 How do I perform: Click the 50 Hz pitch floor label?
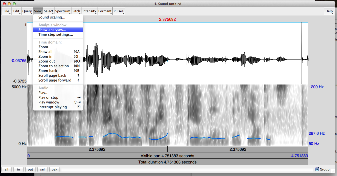pyautogui.click(x=314, y=144)
